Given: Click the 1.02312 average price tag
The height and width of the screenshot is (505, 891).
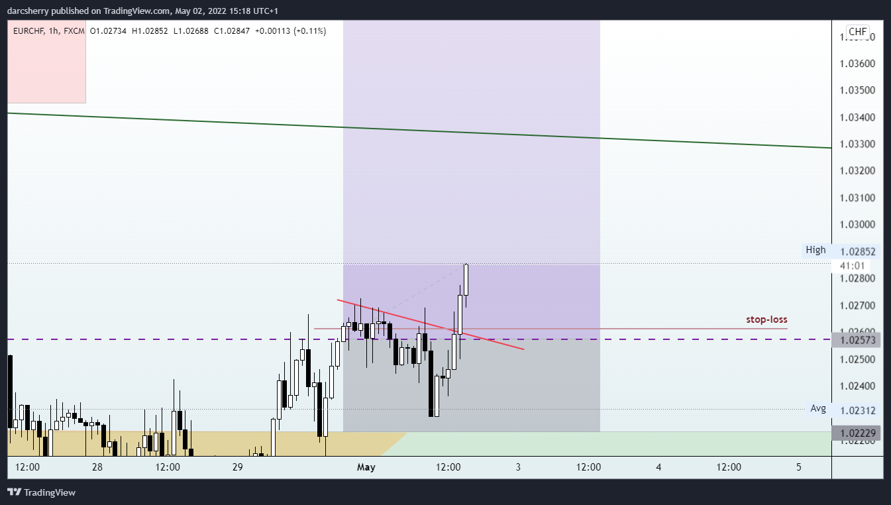Looking at the screenshot, I should pyautogui.click(x=857, y=411).
